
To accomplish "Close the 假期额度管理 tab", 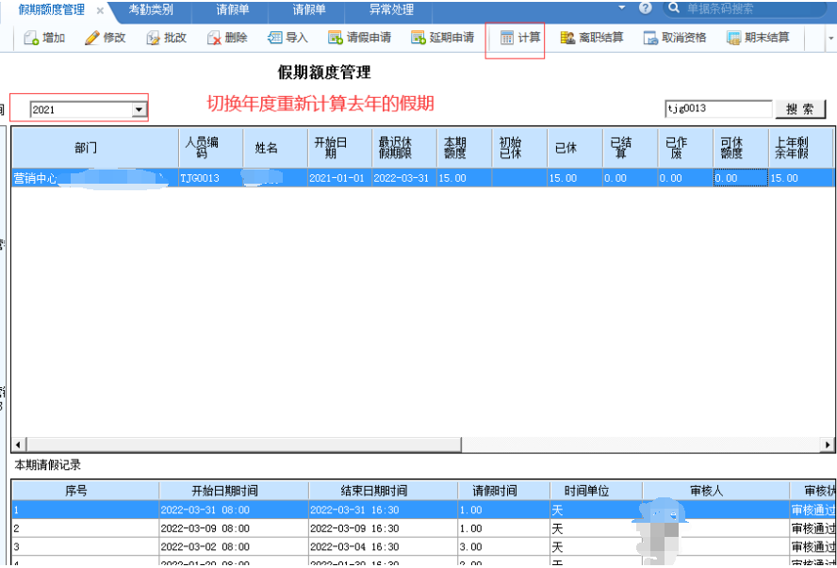I will click(100, 10).
